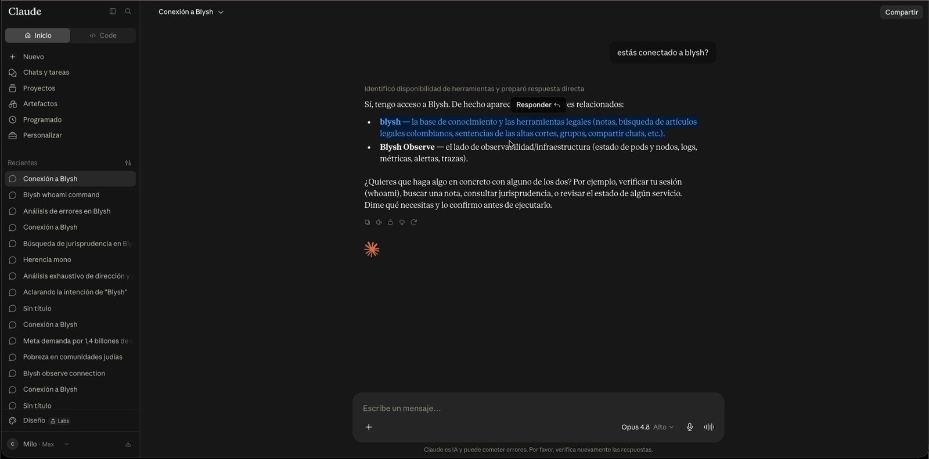Screen dimensions: 929x459
Task: Give the response a thumbs up
Action: [x=390, y=222]
